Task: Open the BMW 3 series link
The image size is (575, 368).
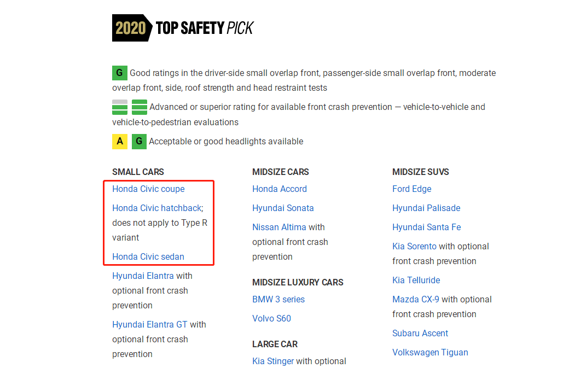Action: tap(278, 300)
